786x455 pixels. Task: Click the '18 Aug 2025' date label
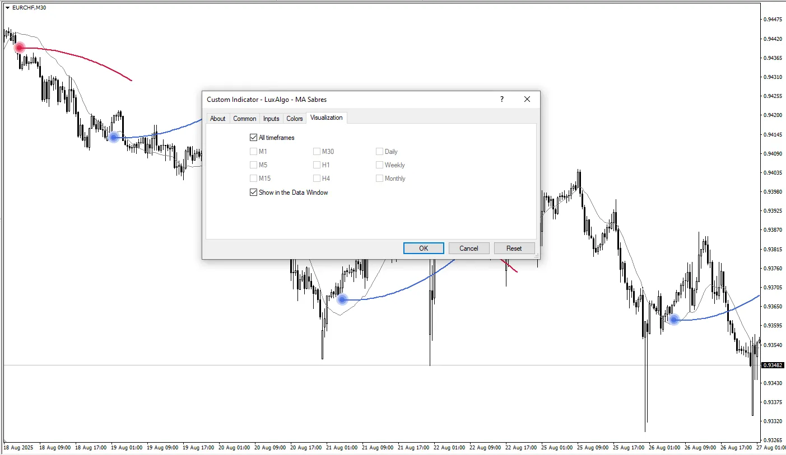click(18, 448)
